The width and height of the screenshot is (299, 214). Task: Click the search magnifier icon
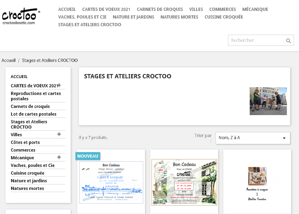[288, 40]
